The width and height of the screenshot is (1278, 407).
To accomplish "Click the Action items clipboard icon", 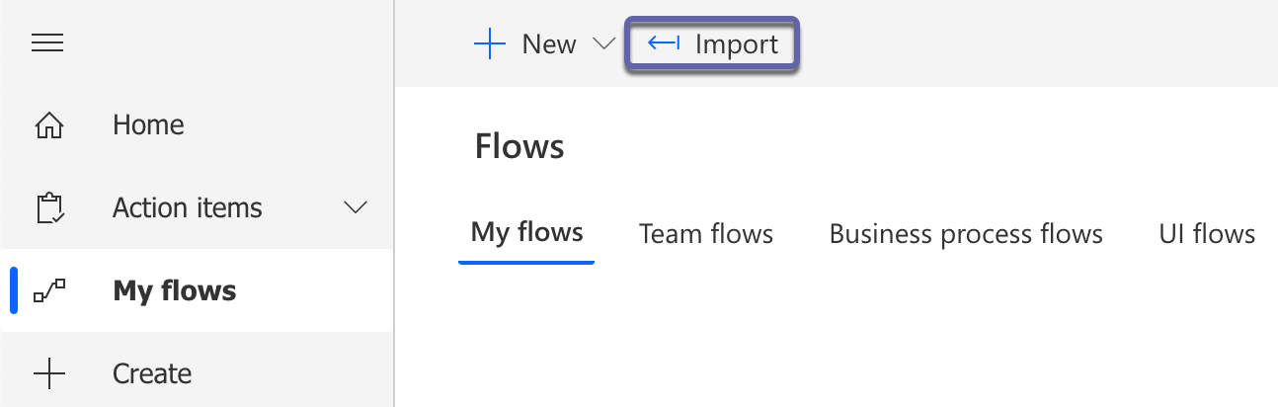I will pyautogui.click(x=48, y=208).
